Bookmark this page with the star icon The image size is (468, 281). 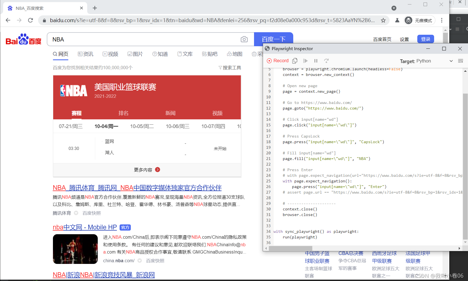(x=383, y=20)
